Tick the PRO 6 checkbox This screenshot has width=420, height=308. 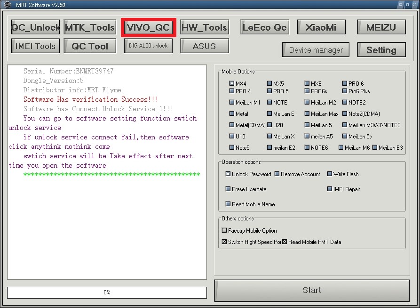click(x=345, y=83)
